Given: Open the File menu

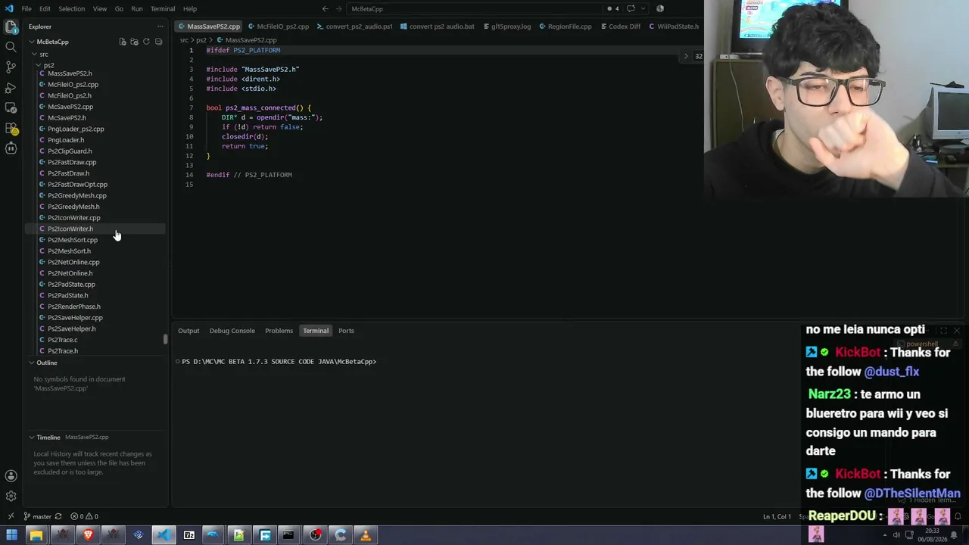Looking at the screenshot, I should tap(26, 9).
